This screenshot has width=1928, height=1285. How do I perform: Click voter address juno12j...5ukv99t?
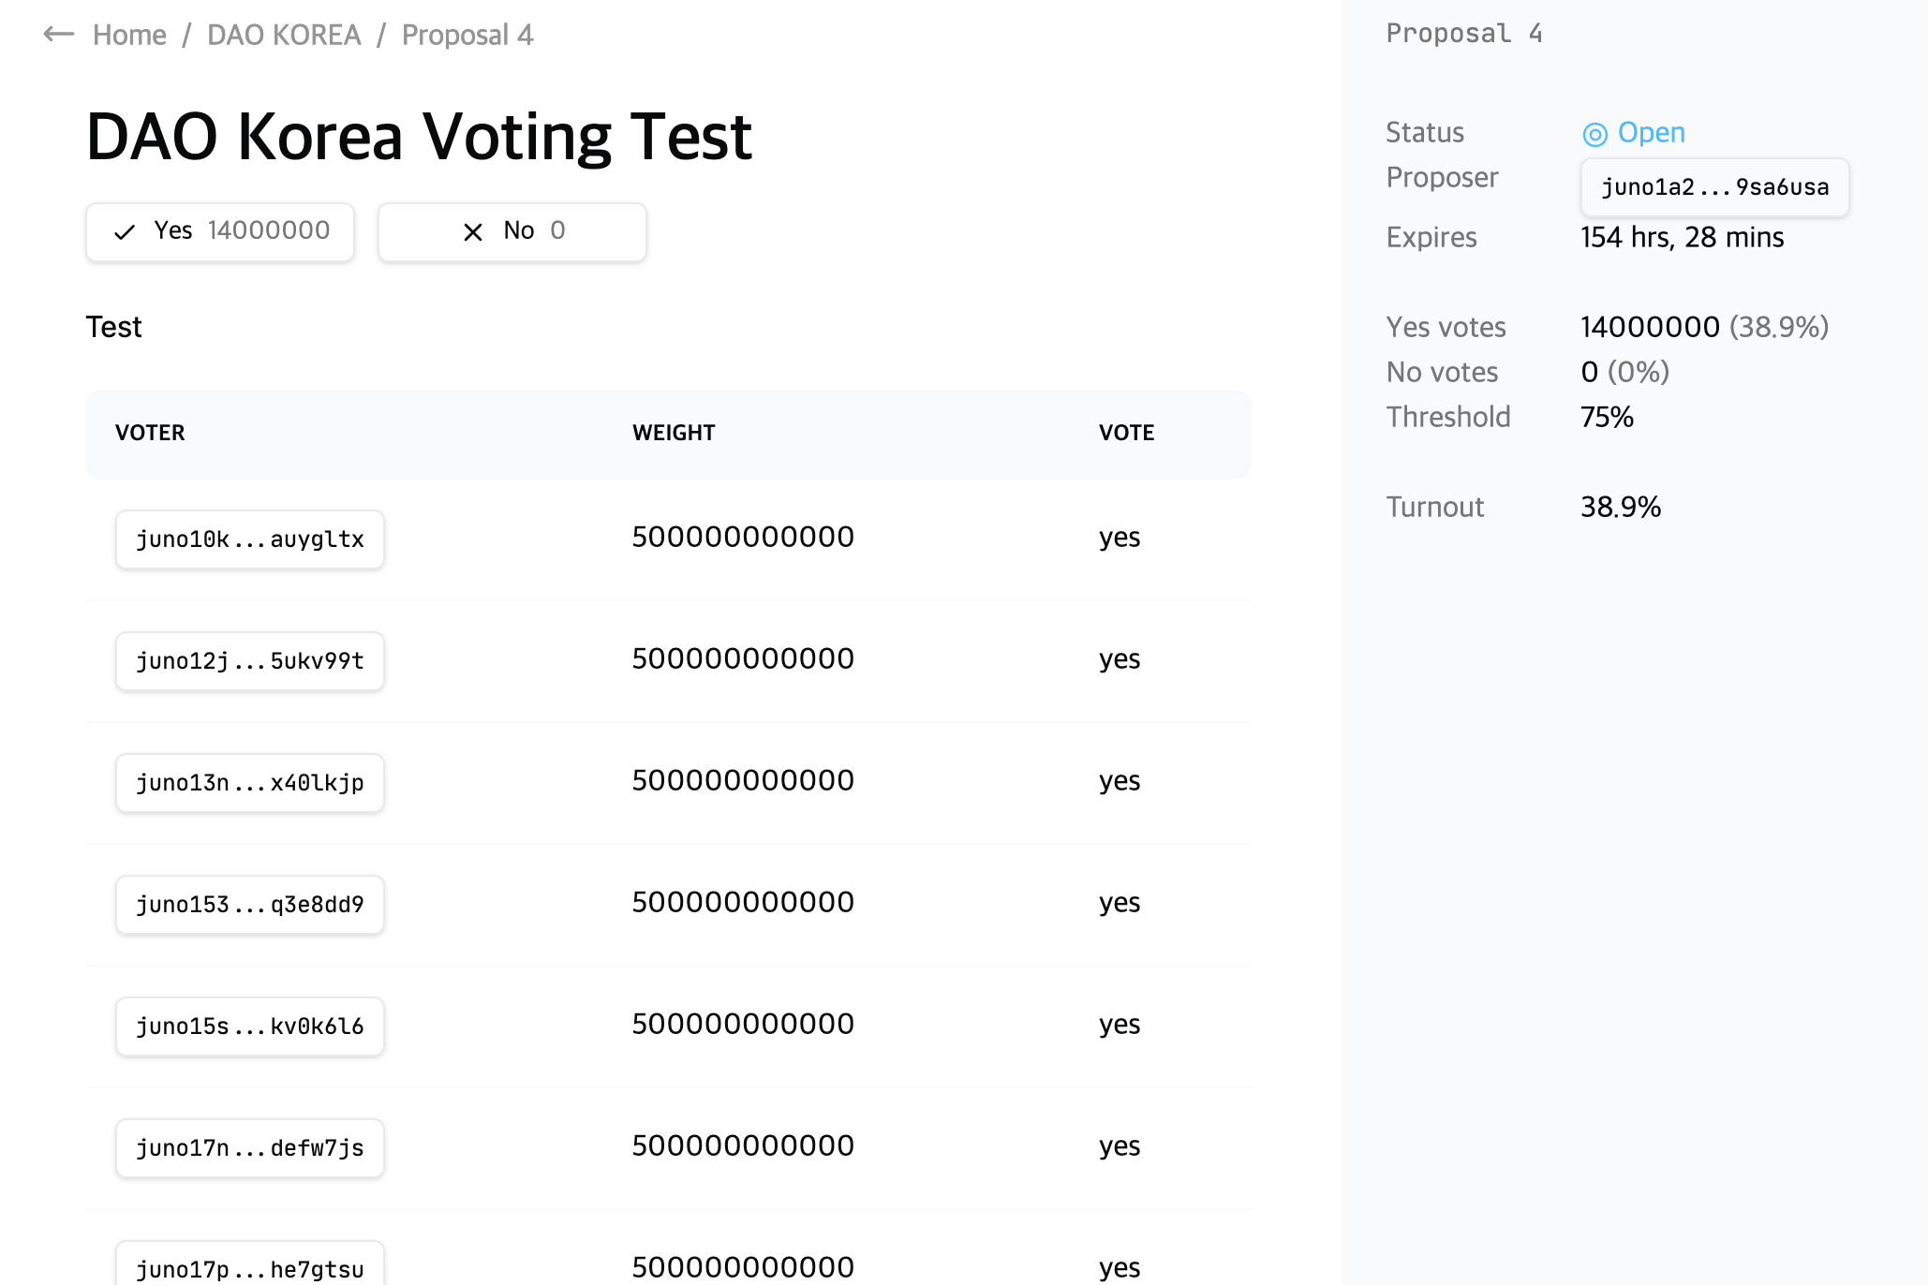[250, 661]
